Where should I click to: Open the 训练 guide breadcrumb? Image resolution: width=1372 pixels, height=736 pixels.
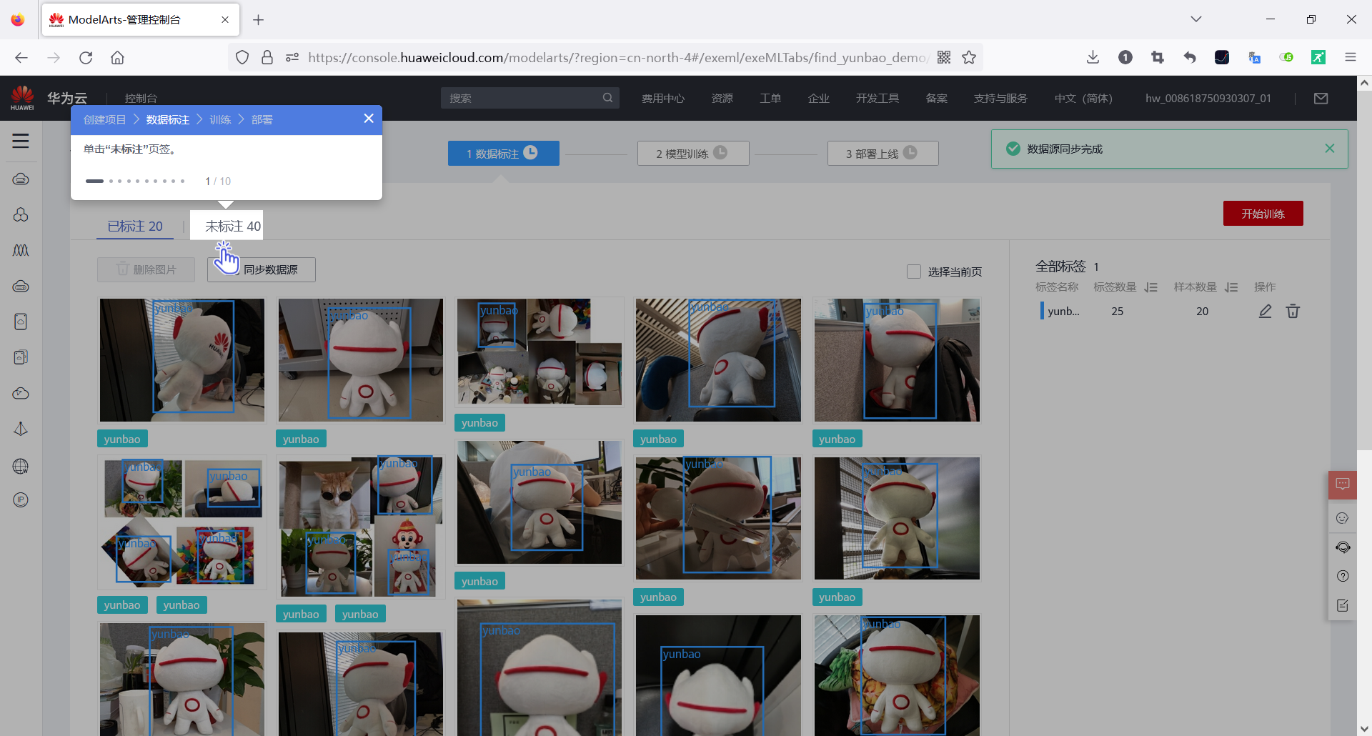pyautogui.click(x=220, y=119)
